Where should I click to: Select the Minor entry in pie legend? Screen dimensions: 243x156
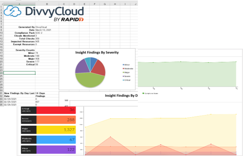(x=126, y=65)
